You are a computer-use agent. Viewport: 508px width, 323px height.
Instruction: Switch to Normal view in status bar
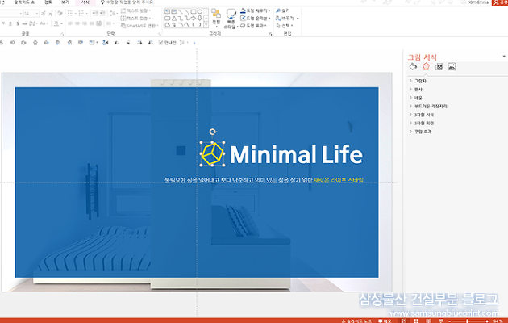click(404, 321)
